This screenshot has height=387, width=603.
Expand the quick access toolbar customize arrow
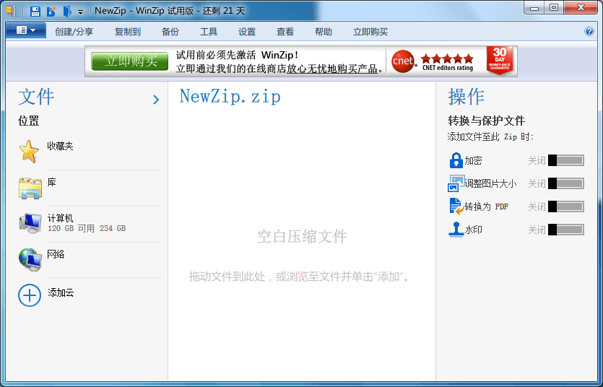[81, 12]
